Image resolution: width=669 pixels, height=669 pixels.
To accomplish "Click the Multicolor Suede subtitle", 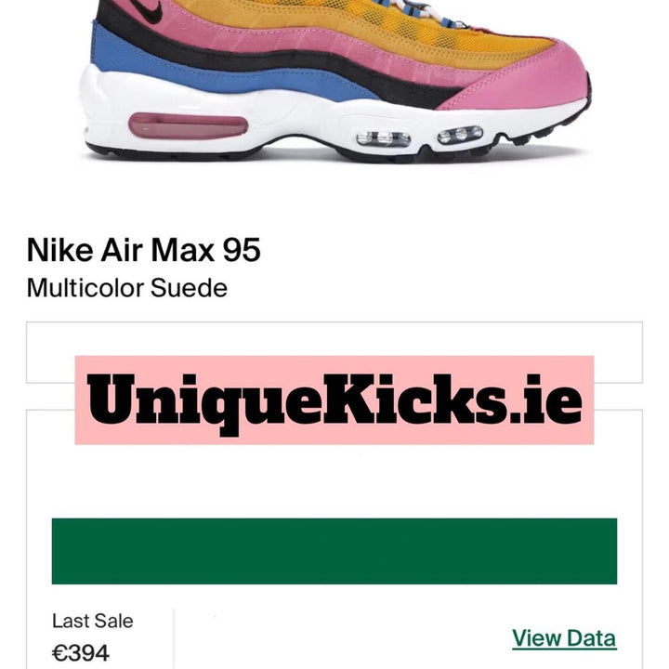I will 126,288.
